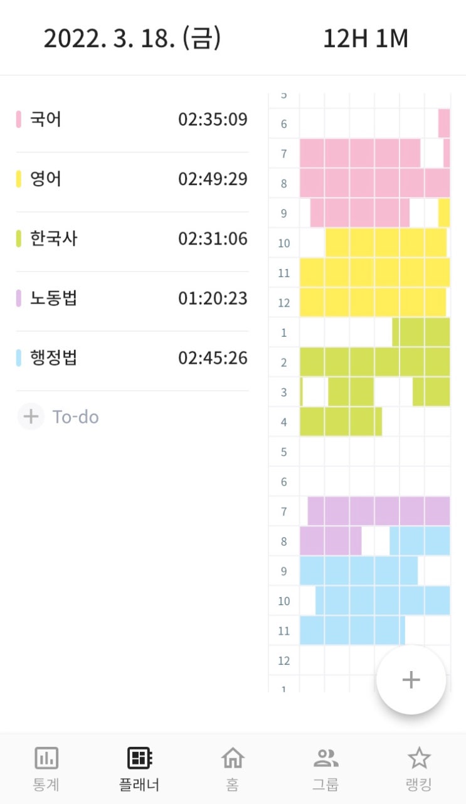Screen dimensions: 466x804
Task: Tap the date 2022. 3. 18. (금)
Action: click(132, 39)
